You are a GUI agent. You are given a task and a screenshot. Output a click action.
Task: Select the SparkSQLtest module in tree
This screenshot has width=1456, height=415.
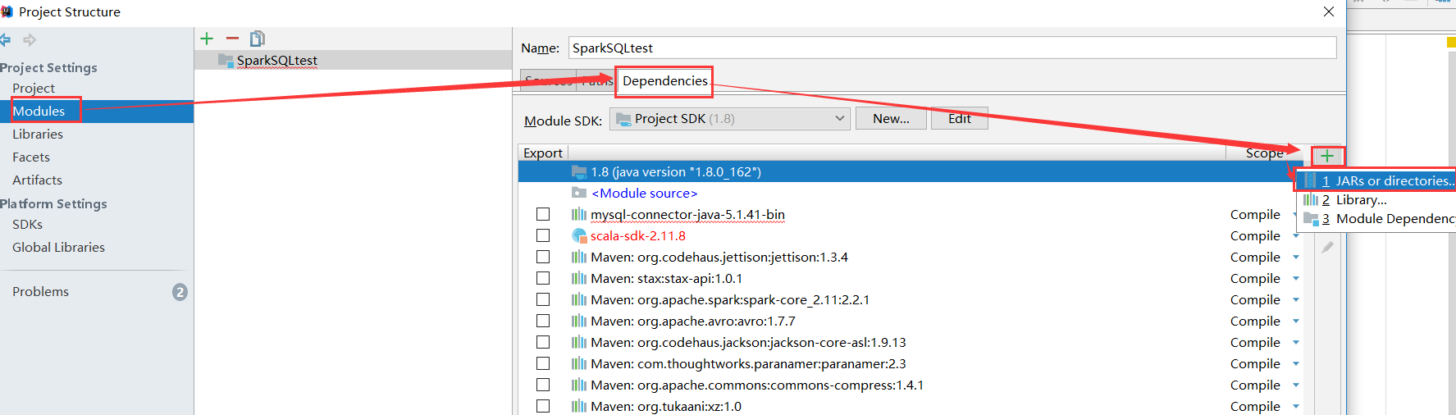tap(353, 60)
